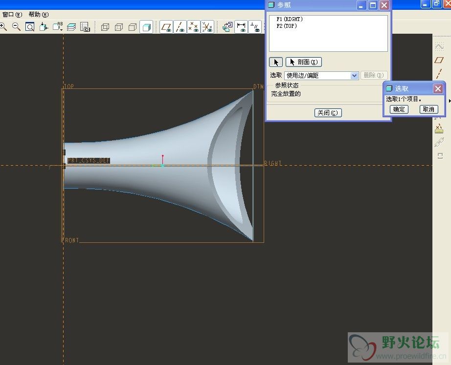Click the arrow pick-reference button in 参照
Viewport: 451px width, 365px height.
coord(276,62)
